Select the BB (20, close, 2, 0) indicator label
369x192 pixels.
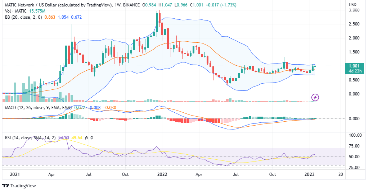(x=23, y=17)
